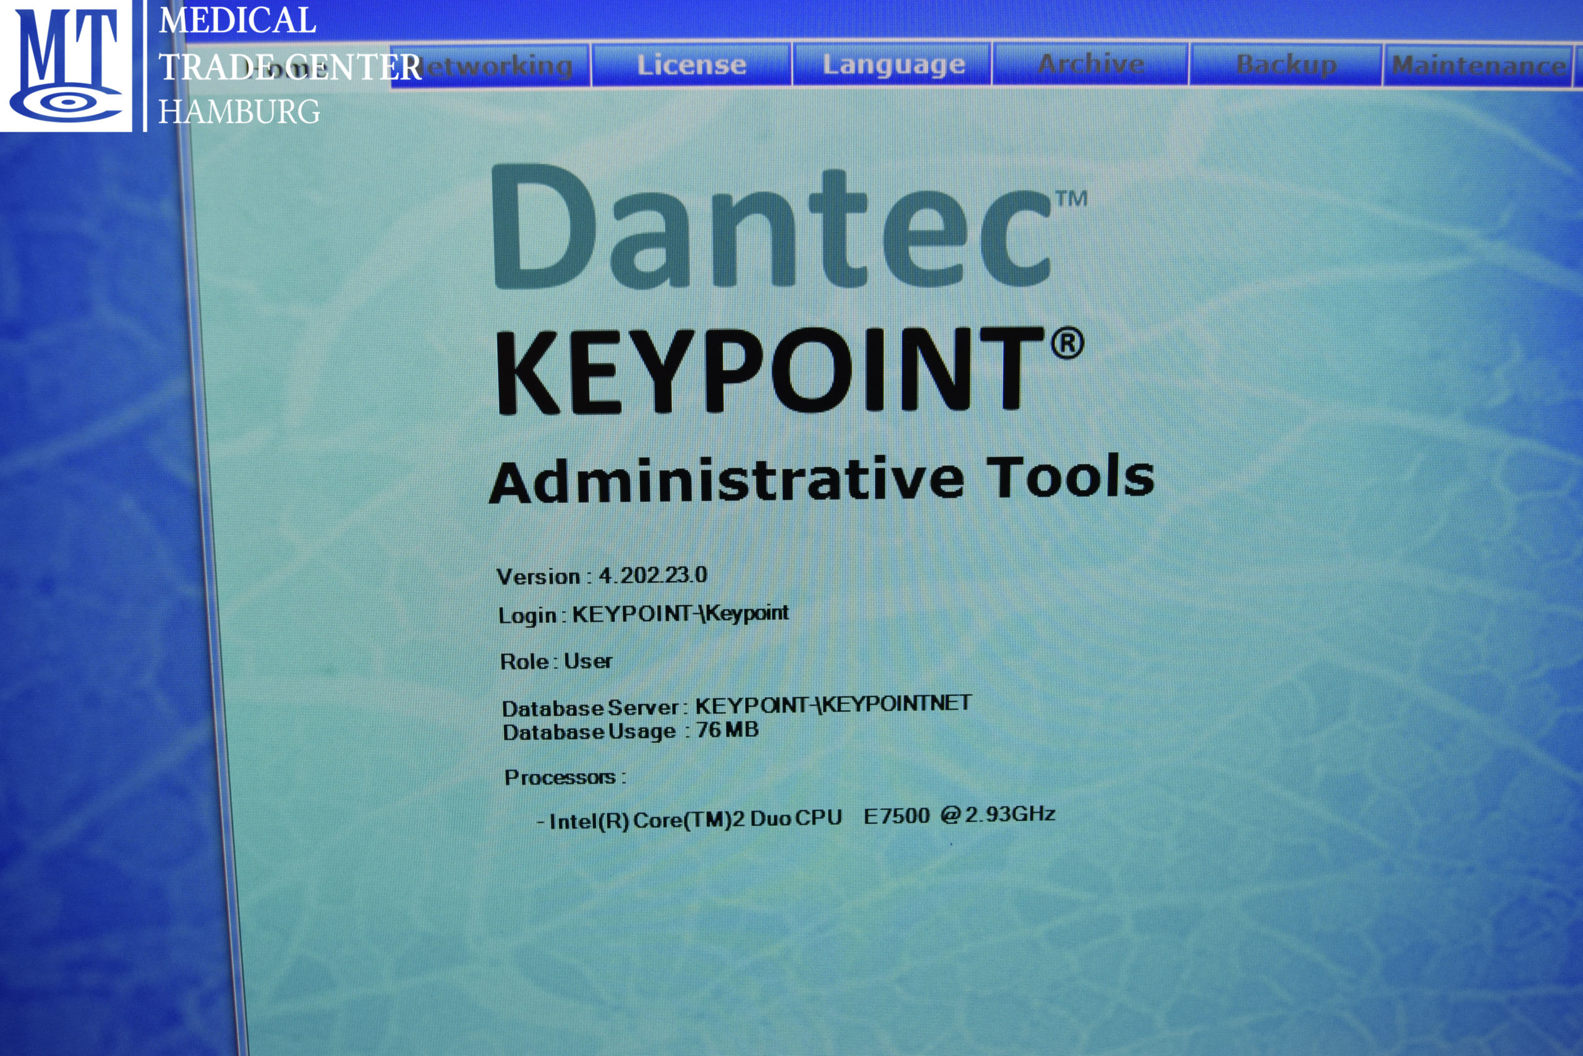Click the Role: User line
The width and height of the screenshot is (1583, 1056).
coord(556,661)
